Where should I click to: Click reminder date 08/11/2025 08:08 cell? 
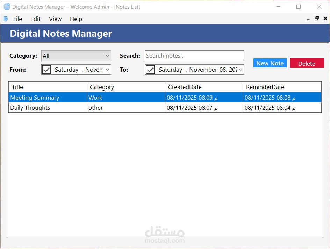pyautogui.click(x=282, y=98)
